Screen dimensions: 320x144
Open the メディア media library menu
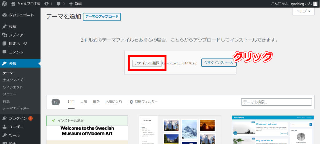16,35
